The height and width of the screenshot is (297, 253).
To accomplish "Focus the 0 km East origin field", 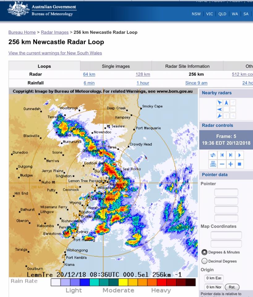I will [x=214, y=278].
